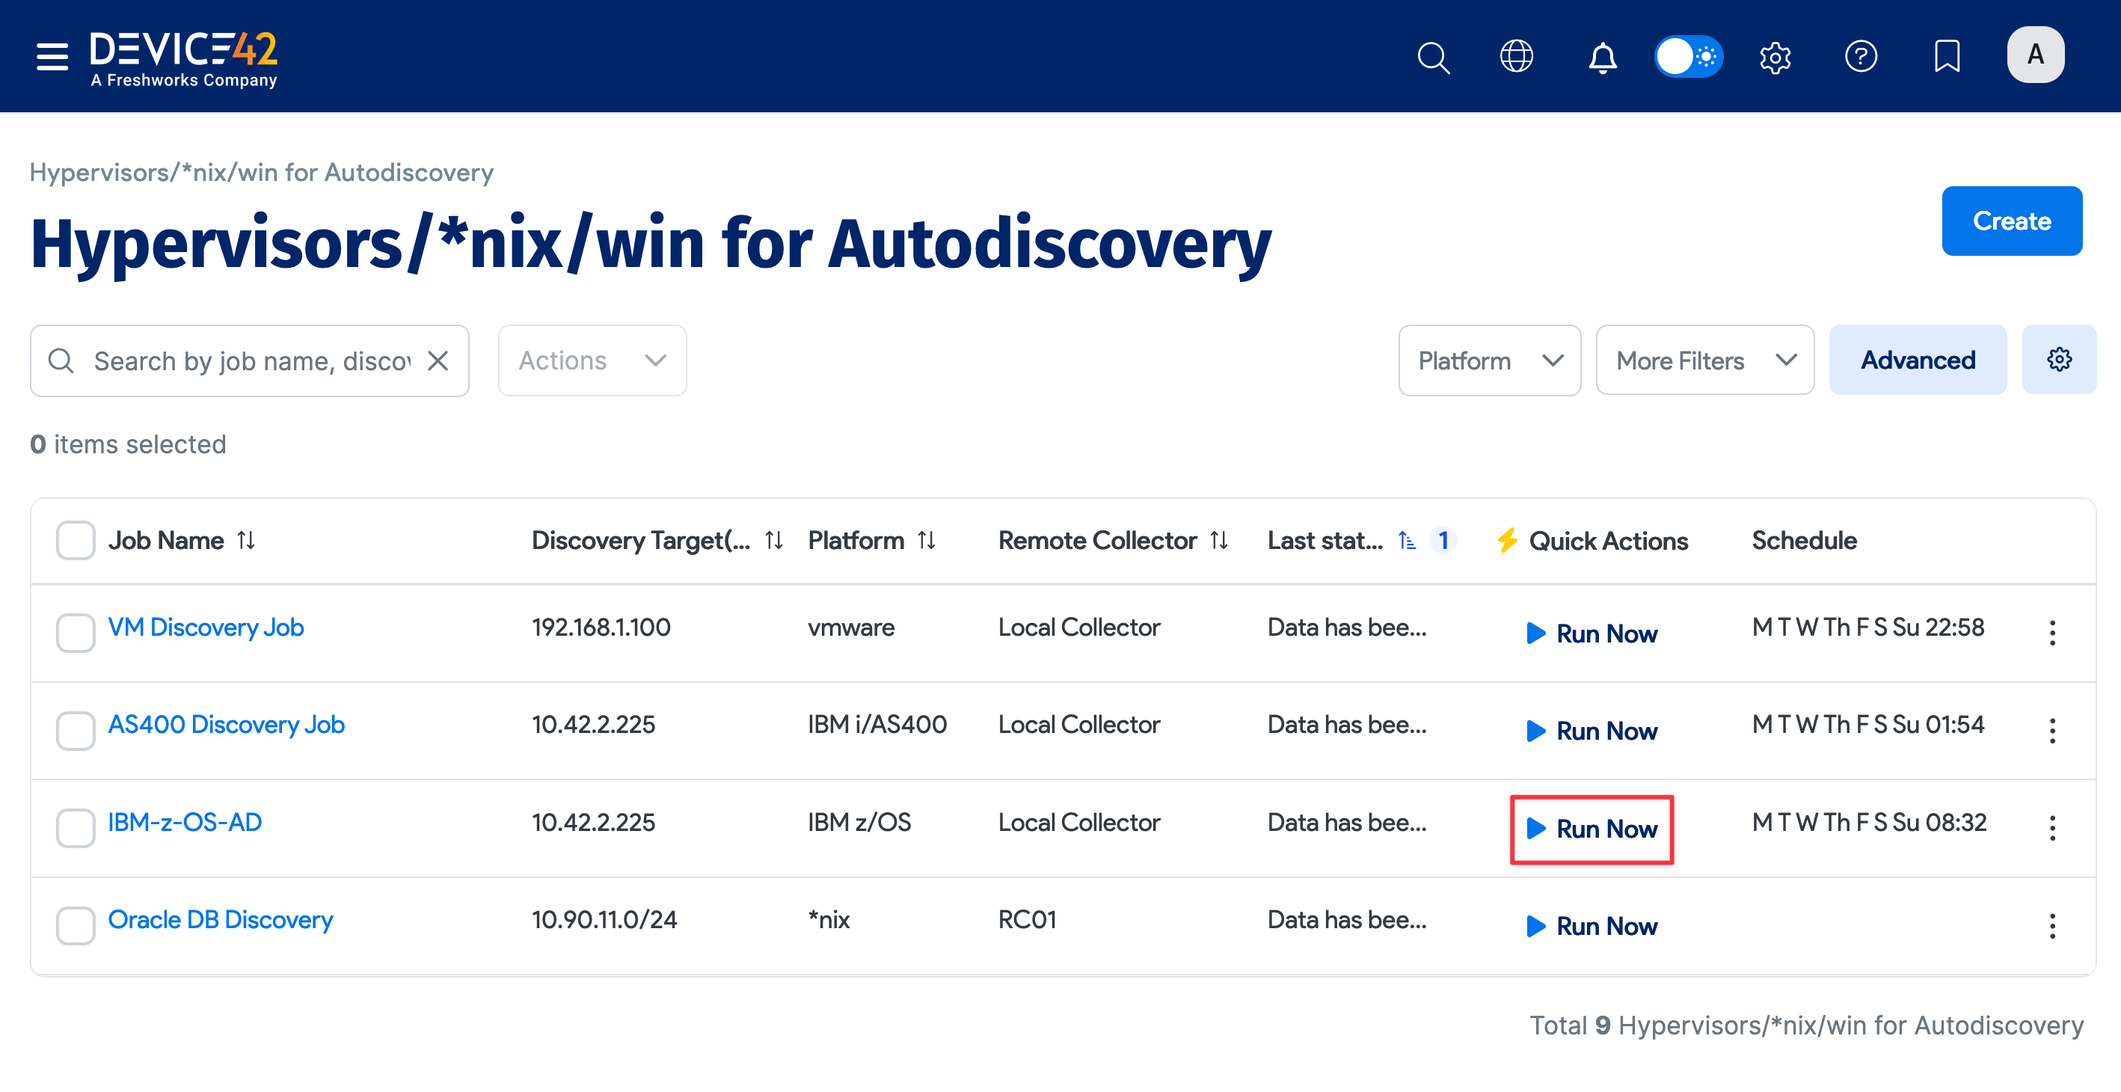Expand the More Filters dropdown
Screen dimensions: 2121x1092
[1704, 361]
